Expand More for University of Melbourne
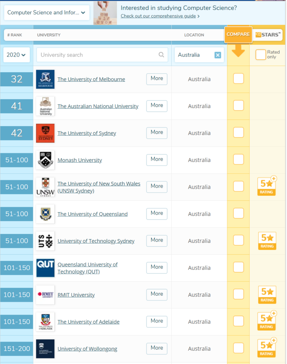This screenshot has height=364, width=287. click(x=157, y=79)
